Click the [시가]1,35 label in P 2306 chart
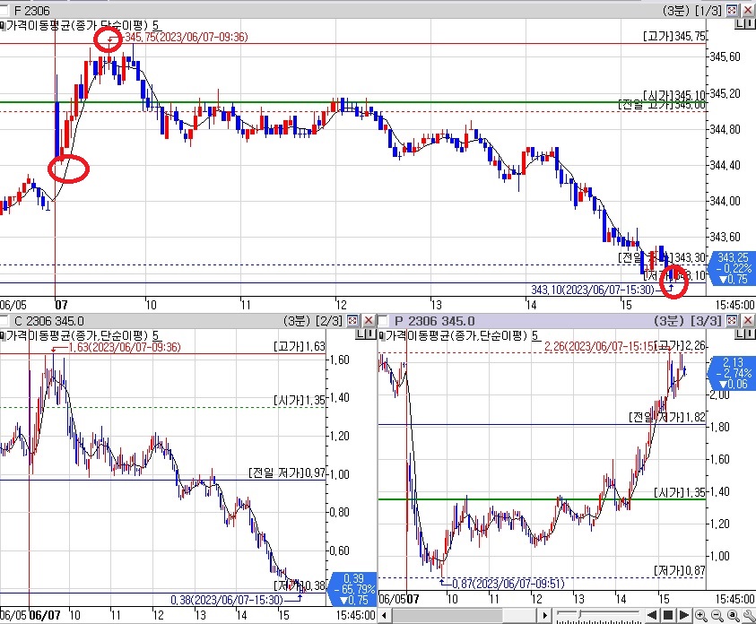The image size is (756, 624). (680, 492)
